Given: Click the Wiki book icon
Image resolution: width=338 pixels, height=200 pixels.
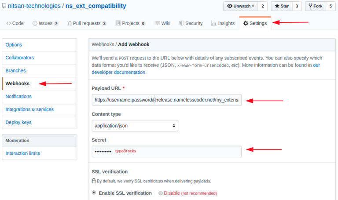Looking at the screenshot, I should (x=157, y=23).
